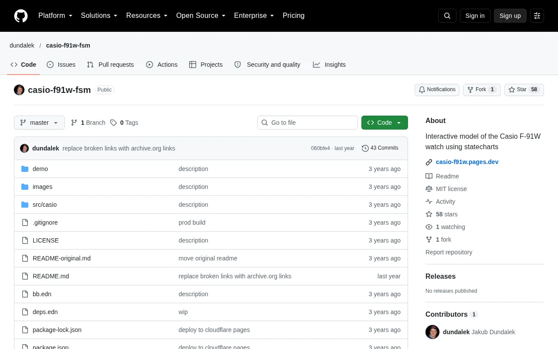This screenshot has width=558, height=349.
Task: Click the dundalek avatar beside repository title
Action: tap(19, 90)
